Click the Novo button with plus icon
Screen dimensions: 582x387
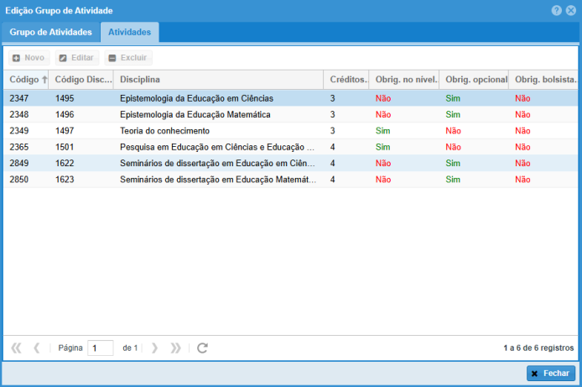(28, 58)
